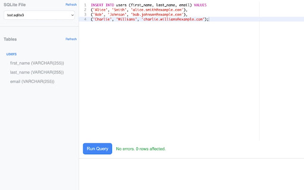The width and height of the screenshot is (304, 190).
Task: Click the line containing 'Charlie', 'Williams'
Action: (x=150, y=19)
